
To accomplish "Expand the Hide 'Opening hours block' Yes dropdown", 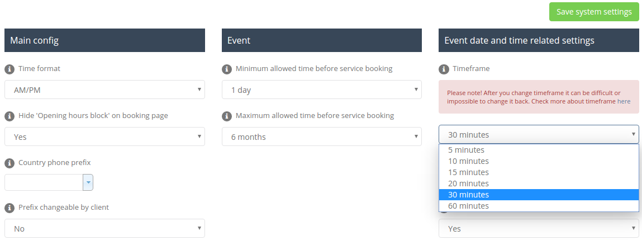I will (104, 137).
